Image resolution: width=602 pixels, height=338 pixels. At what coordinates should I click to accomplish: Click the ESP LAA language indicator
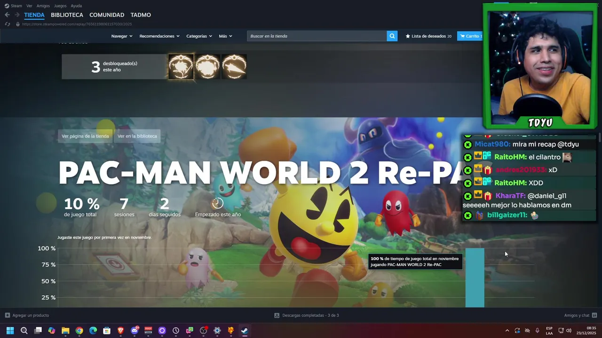coord(549,330)
